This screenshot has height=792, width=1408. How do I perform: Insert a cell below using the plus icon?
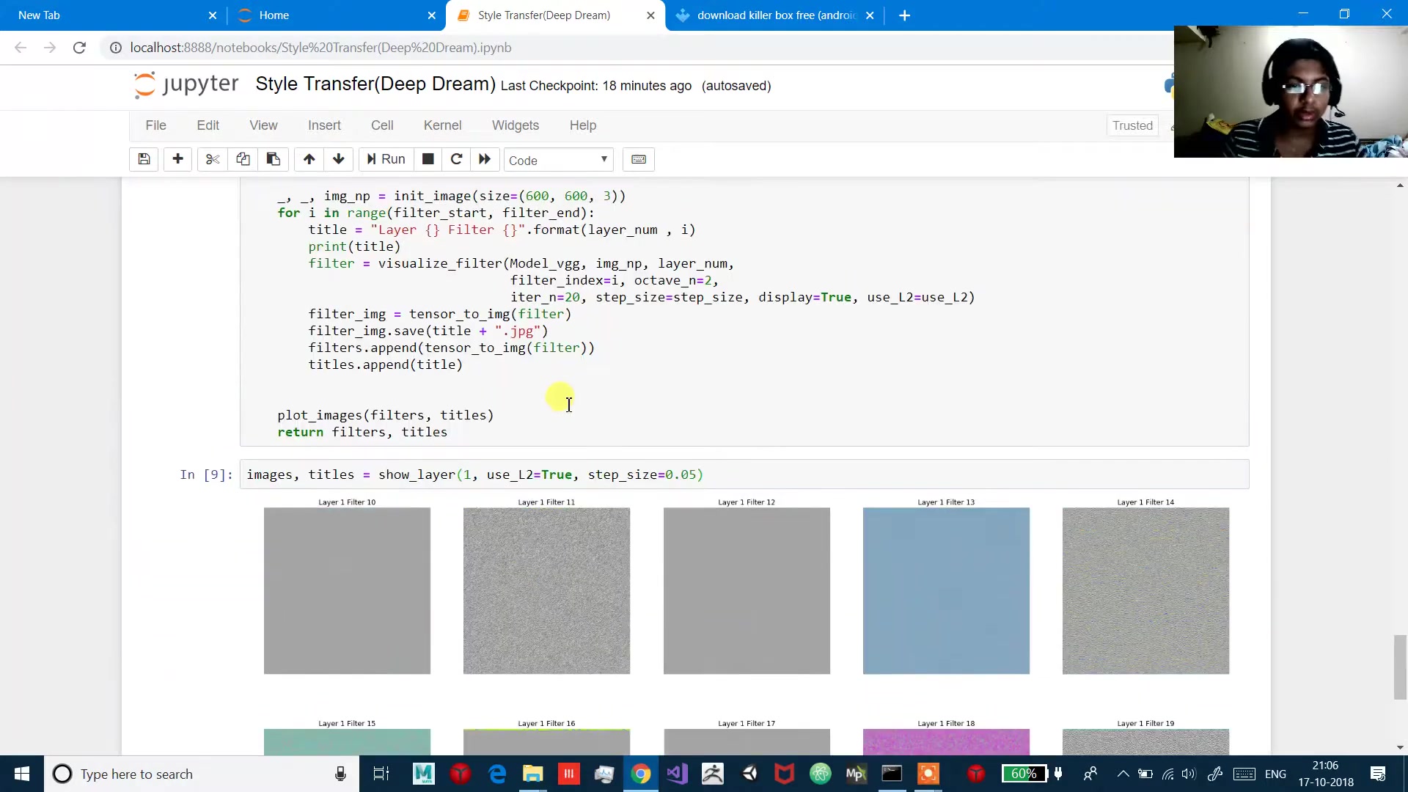pyautogui.click(x=177, y=159)
